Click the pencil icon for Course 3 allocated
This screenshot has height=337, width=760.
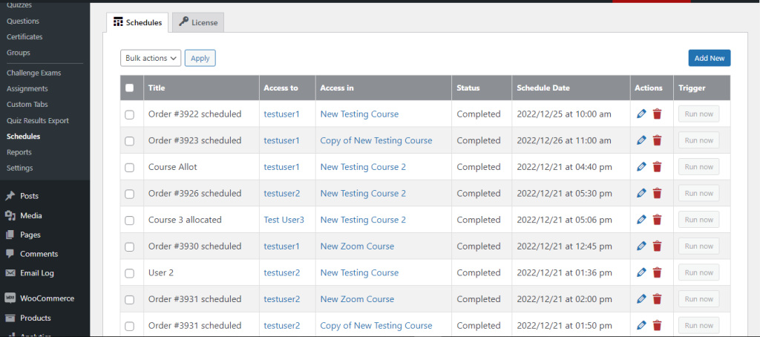(x=641, y=220)
